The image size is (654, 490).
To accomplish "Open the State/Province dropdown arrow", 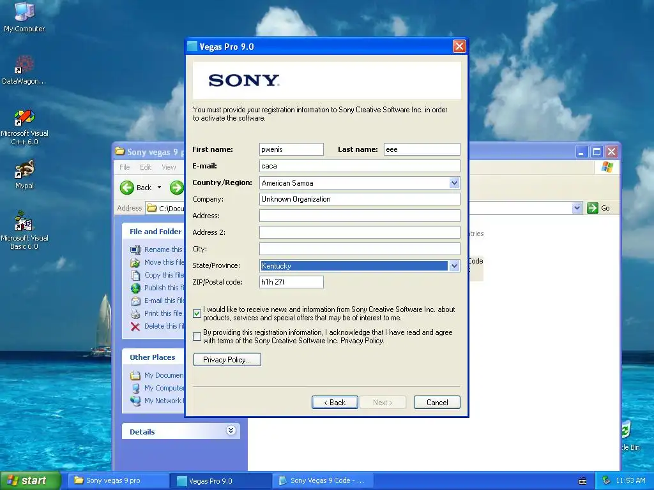I will coord(454,266).
